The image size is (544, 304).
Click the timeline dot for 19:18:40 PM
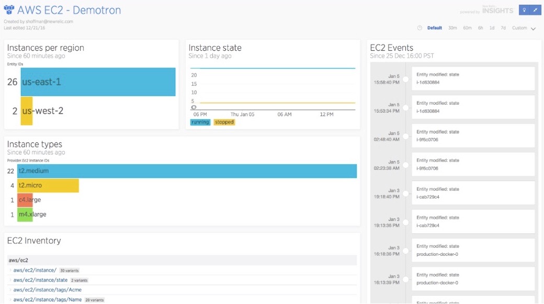point(405,194)
